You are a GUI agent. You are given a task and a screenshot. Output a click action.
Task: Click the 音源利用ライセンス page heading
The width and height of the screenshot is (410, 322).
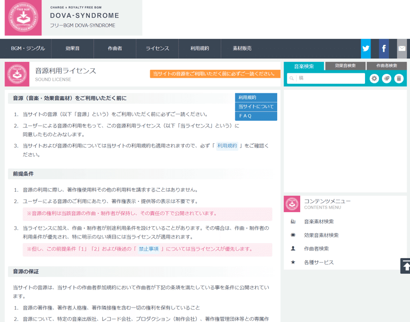pos(65,71)
